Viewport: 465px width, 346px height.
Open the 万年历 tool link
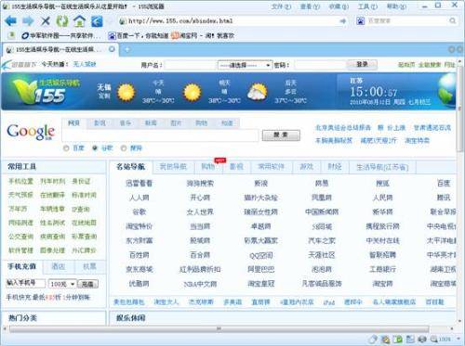point(18,209)
